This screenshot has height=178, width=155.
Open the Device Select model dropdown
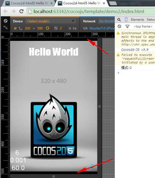click(50, 21)
